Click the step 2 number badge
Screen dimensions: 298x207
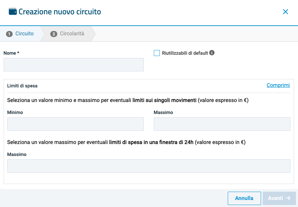54,34
